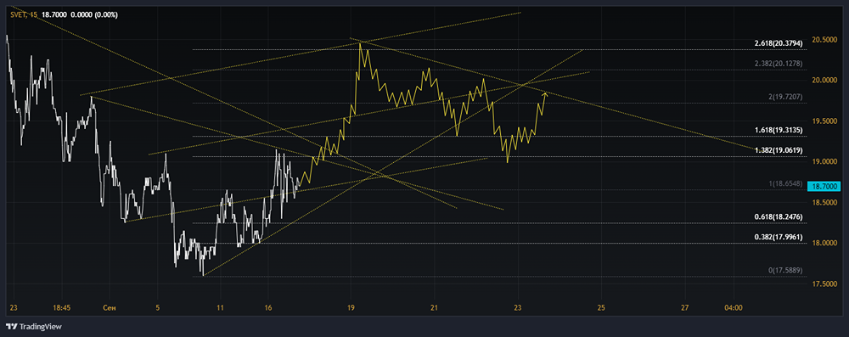Select the 0.382(17.9961) Fibonacci level label
Viewport: 849px width, 337px height.
point(779,238)
